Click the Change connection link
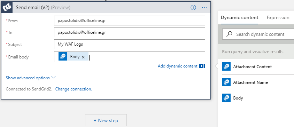Screen dimensions: 294x127 (73, 89)
